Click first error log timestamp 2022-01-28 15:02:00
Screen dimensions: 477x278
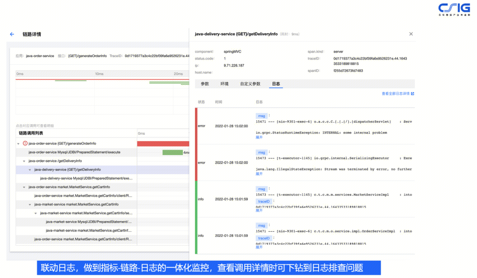click(231, 126)
